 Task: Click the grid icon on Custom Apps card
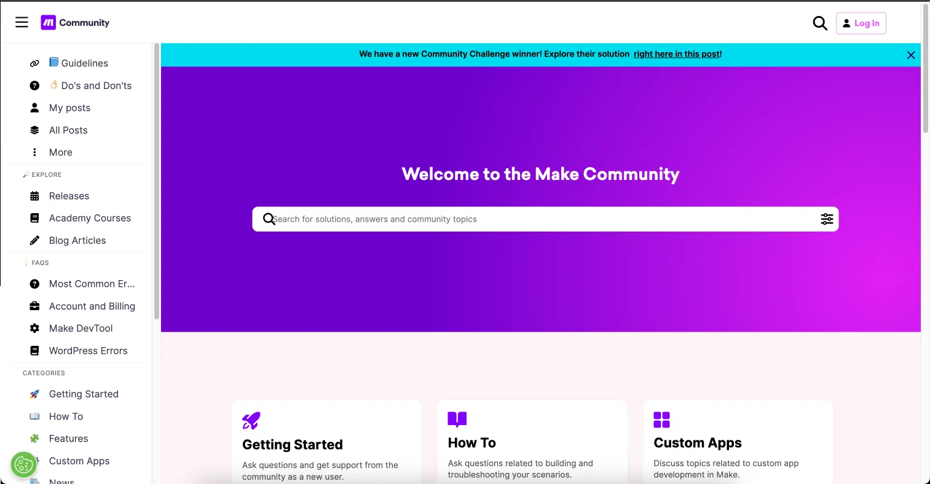(662, 420)
